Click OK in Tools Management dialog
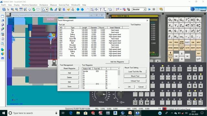 coord(129,87)
